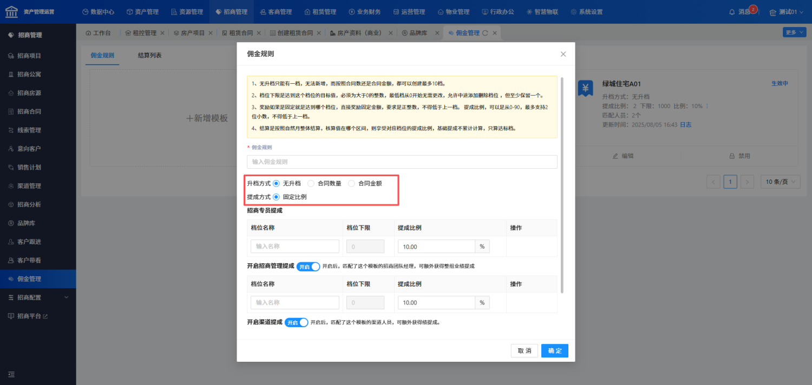812x385 pixels.
Task: Switch to the 结算列表 tab
Action: tap(149, 55)
